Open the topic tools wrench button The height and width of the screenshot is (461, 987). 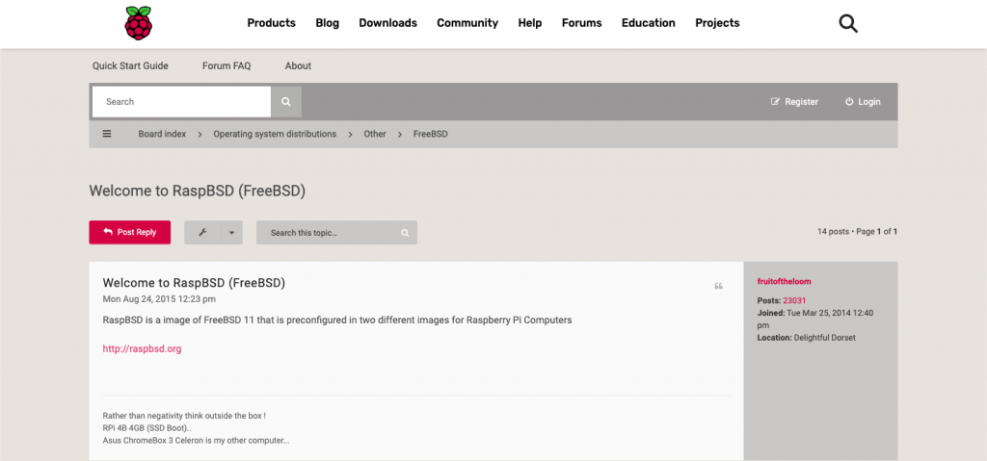[x=202, y=233]
